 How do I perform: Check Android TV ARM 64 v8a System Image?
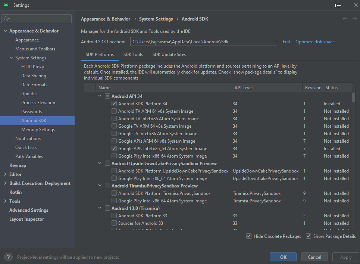(114, 111)
